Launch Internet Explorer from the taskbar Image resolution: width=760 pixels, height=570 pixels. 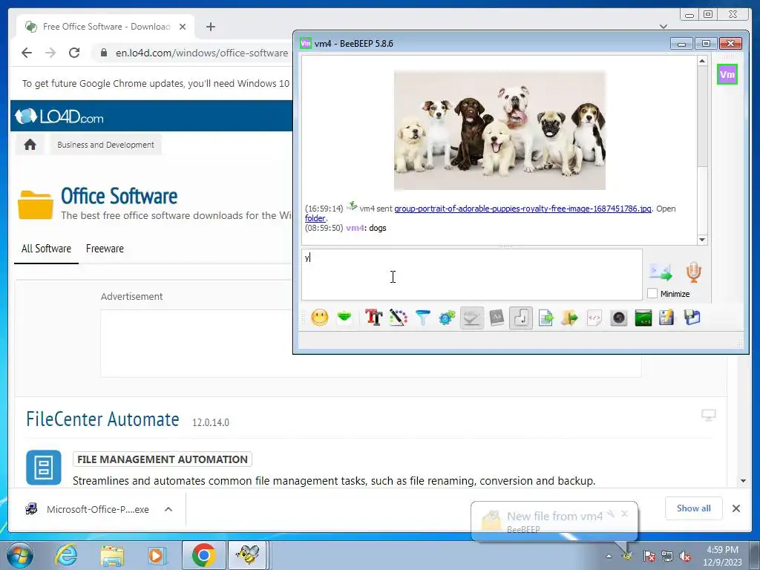(x=66, y=555)
